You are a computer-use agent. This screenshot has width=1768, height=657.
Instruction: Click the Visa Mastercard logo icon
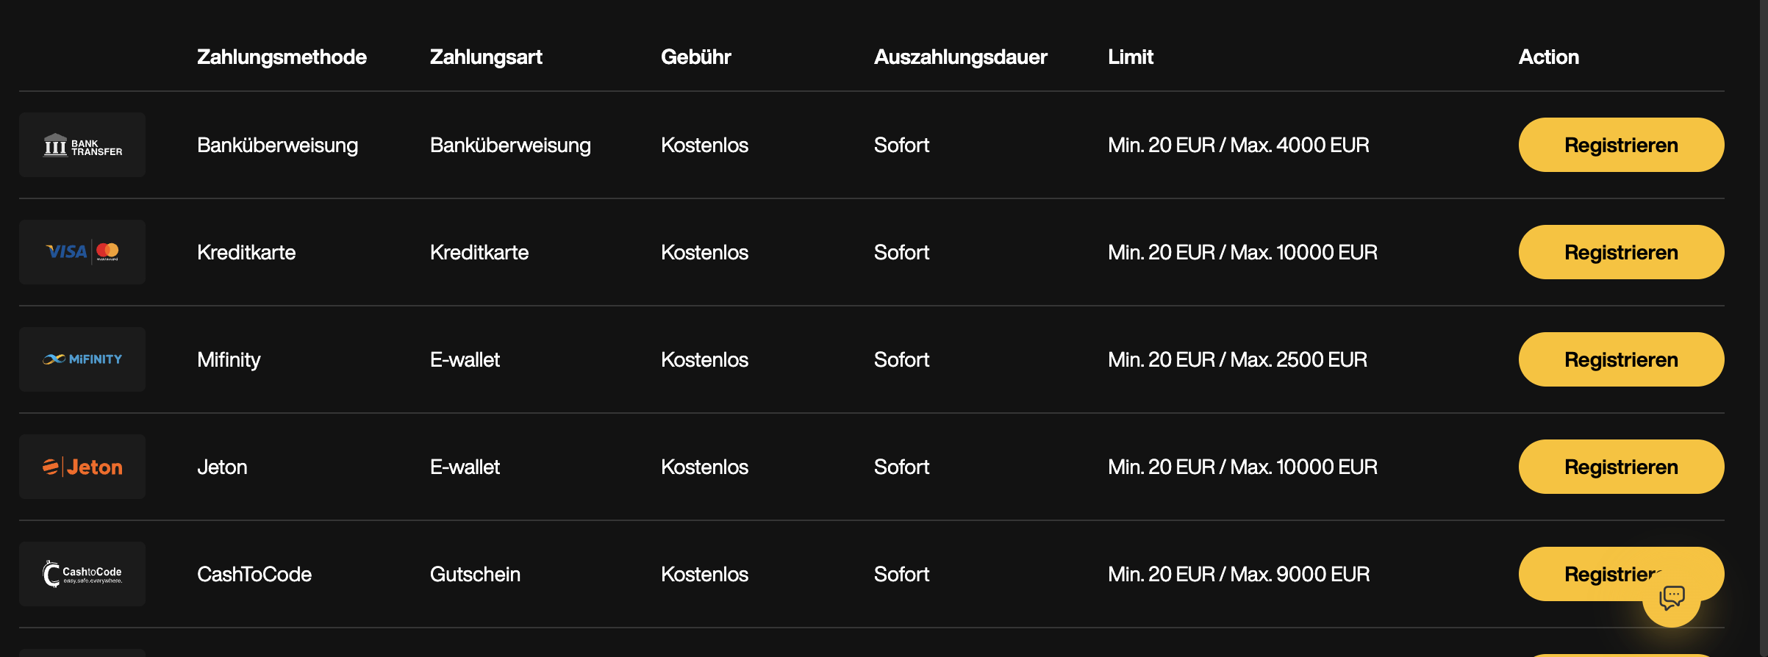[82, 252]
